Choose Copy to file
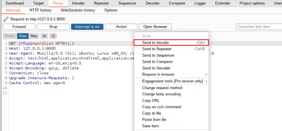The image size is (282, 131). tap(171, 113)
